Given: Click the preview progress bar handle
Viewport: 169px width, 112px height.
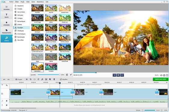Looking at the screenshot, I should pos(96,72).
